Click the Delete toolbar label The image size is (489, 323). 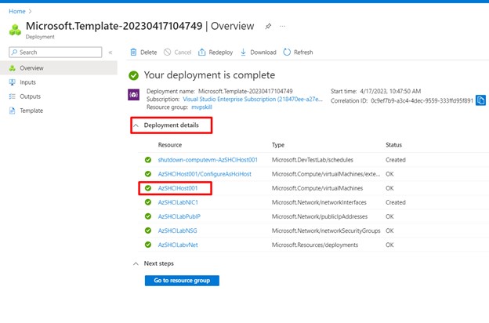(148, 53)
